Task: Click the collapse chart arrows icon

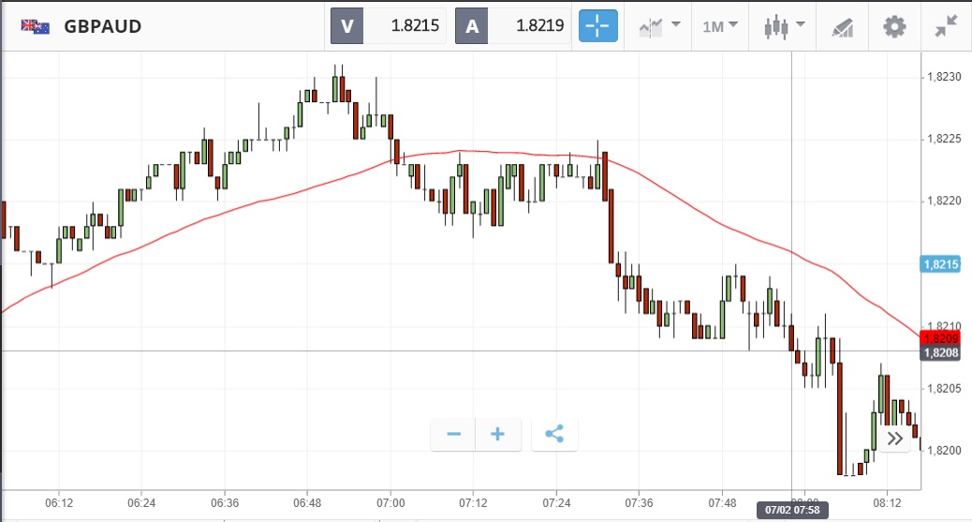Action: pos(947,26)
